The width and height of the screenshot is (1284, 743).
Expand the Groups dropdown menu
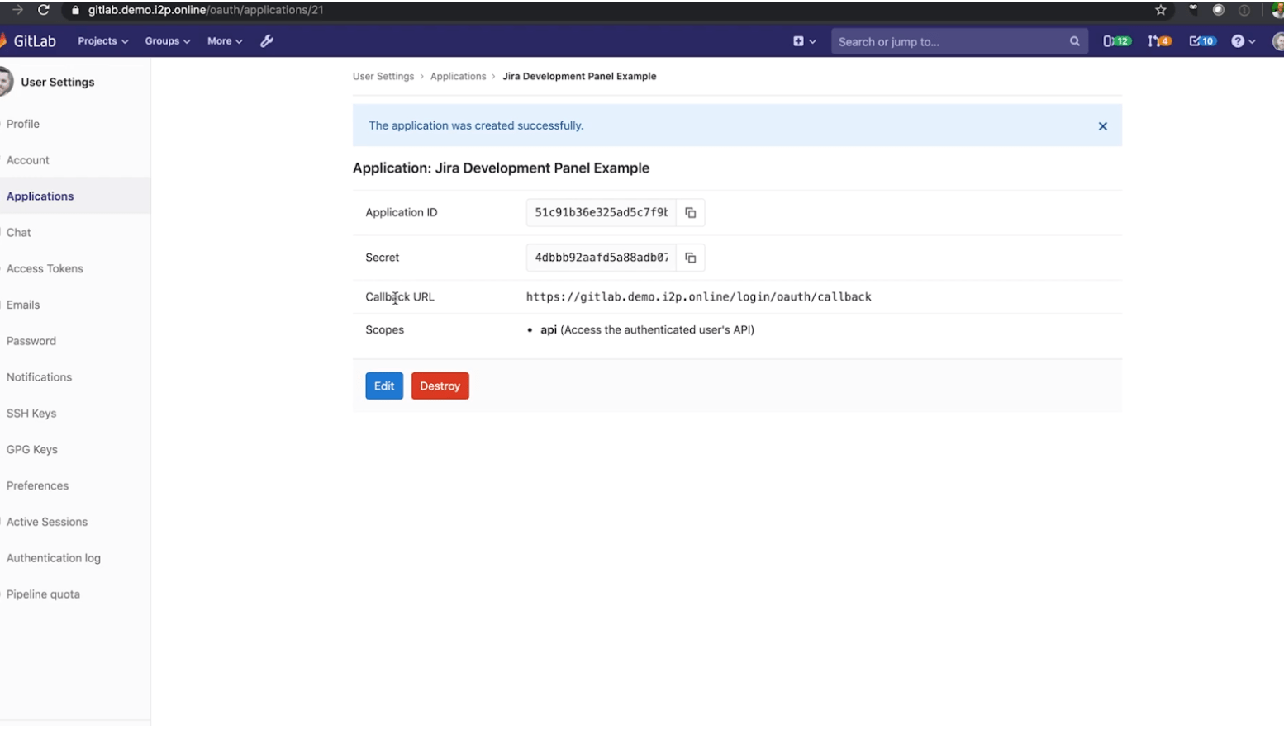[x=167, y=41]
